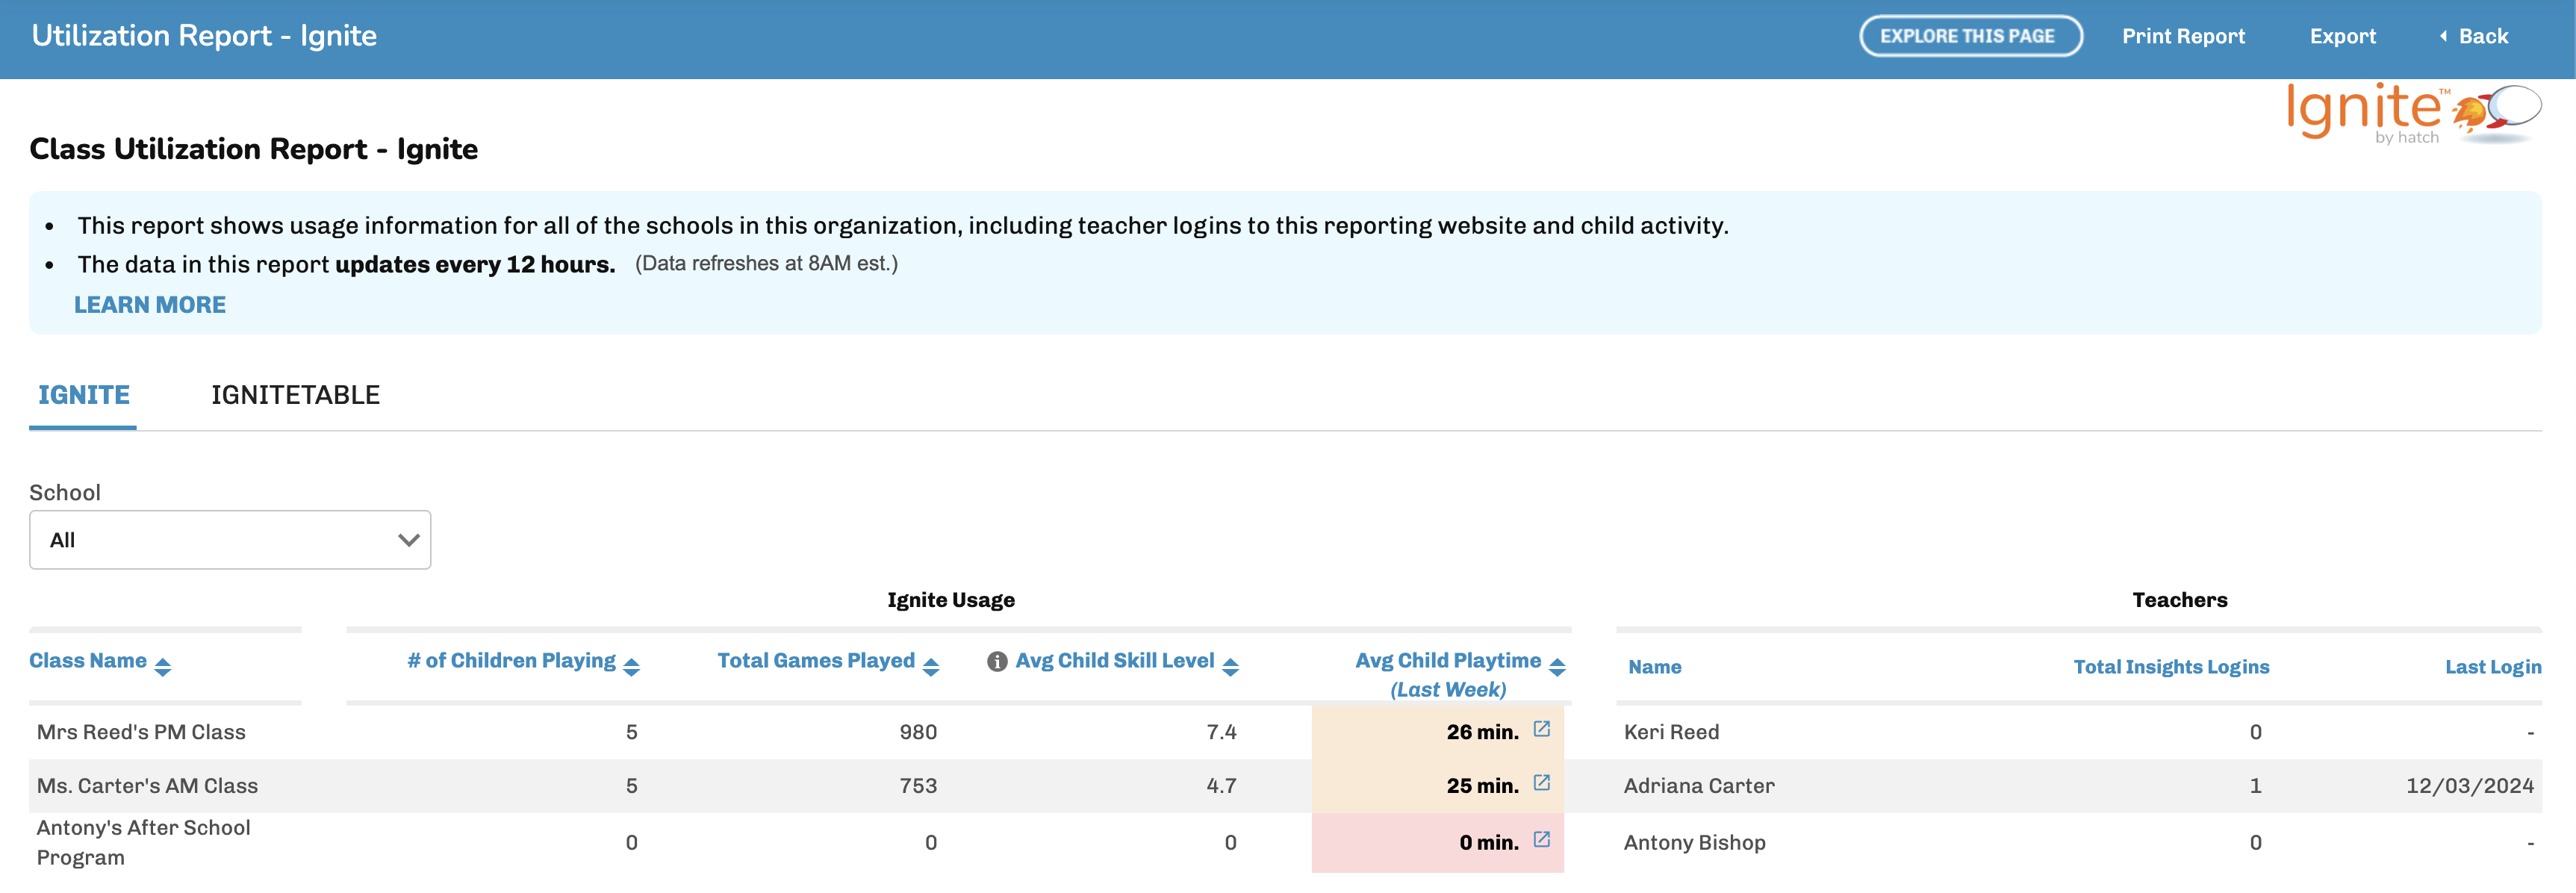This screenshot has height=893, width=2576.
Task: Click the Ignite by hatch logo
Action: (x=2413, y=114)
